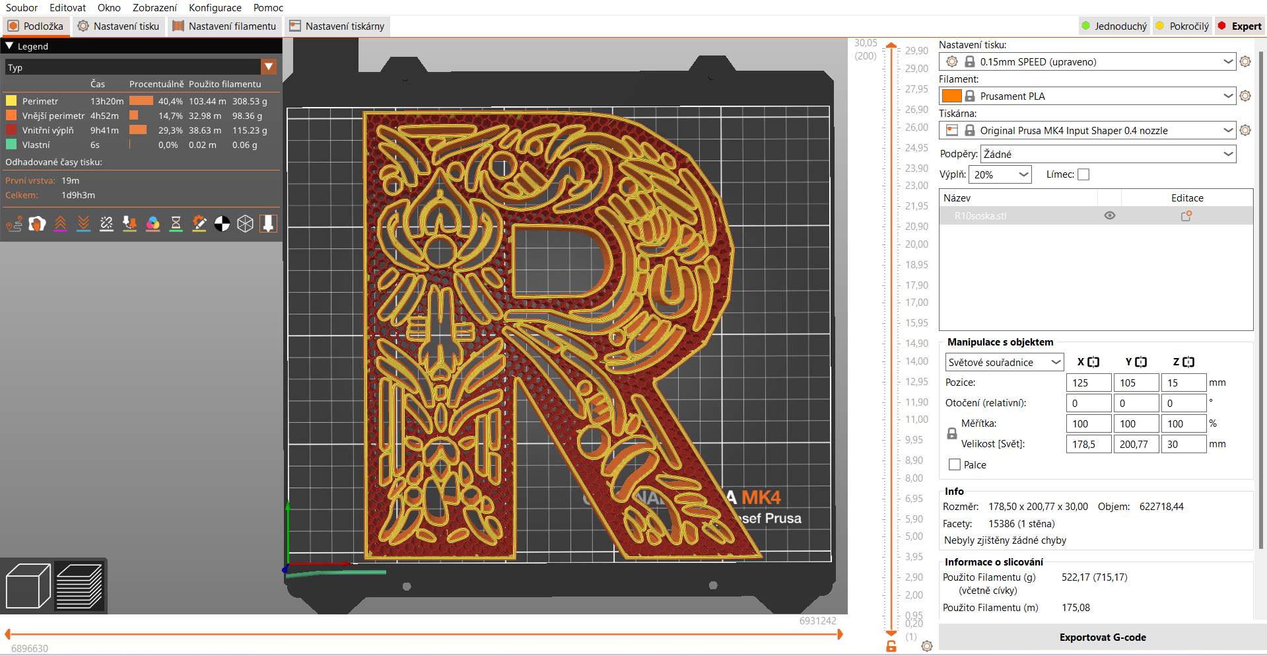Click the edit icon for R10soska.stl
1267x656 pixels.
1186,216
